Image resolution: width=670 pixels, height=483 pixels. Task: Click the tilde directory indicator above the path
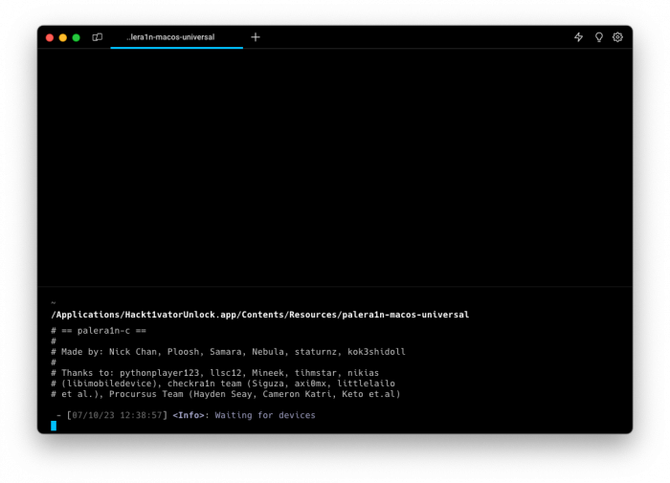54,303
